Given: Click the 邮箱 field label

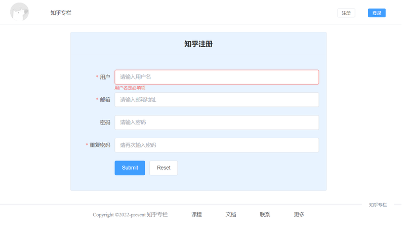Looking at the screenshot, I should click(x=105, y=100).
